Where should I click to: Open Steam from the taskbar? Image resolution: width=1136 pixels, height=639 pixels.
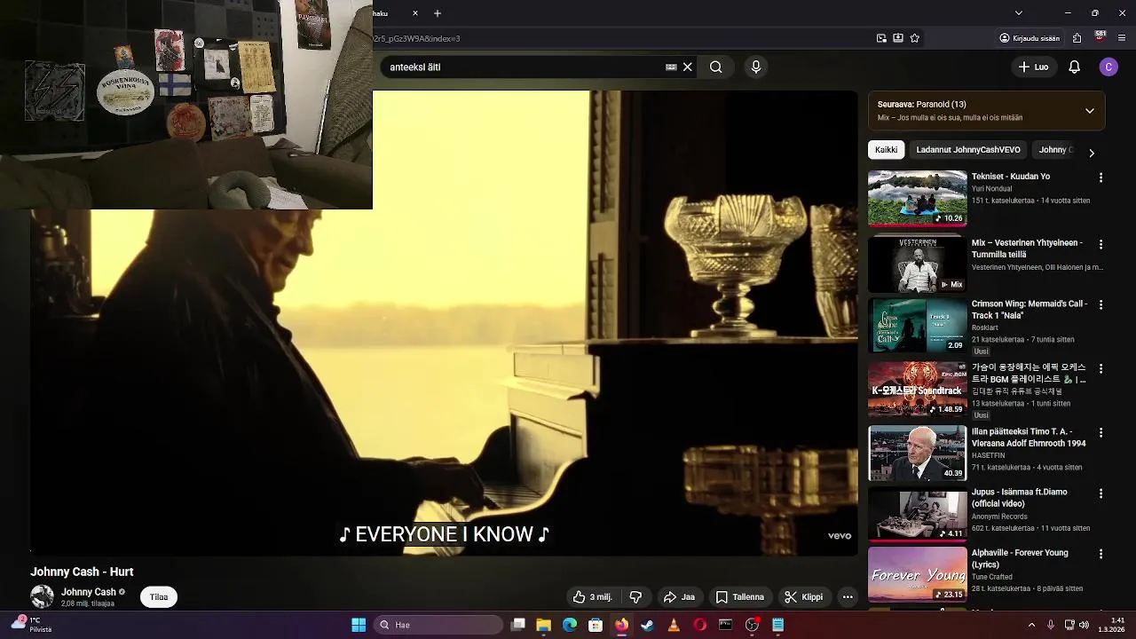tap(648, 625)
